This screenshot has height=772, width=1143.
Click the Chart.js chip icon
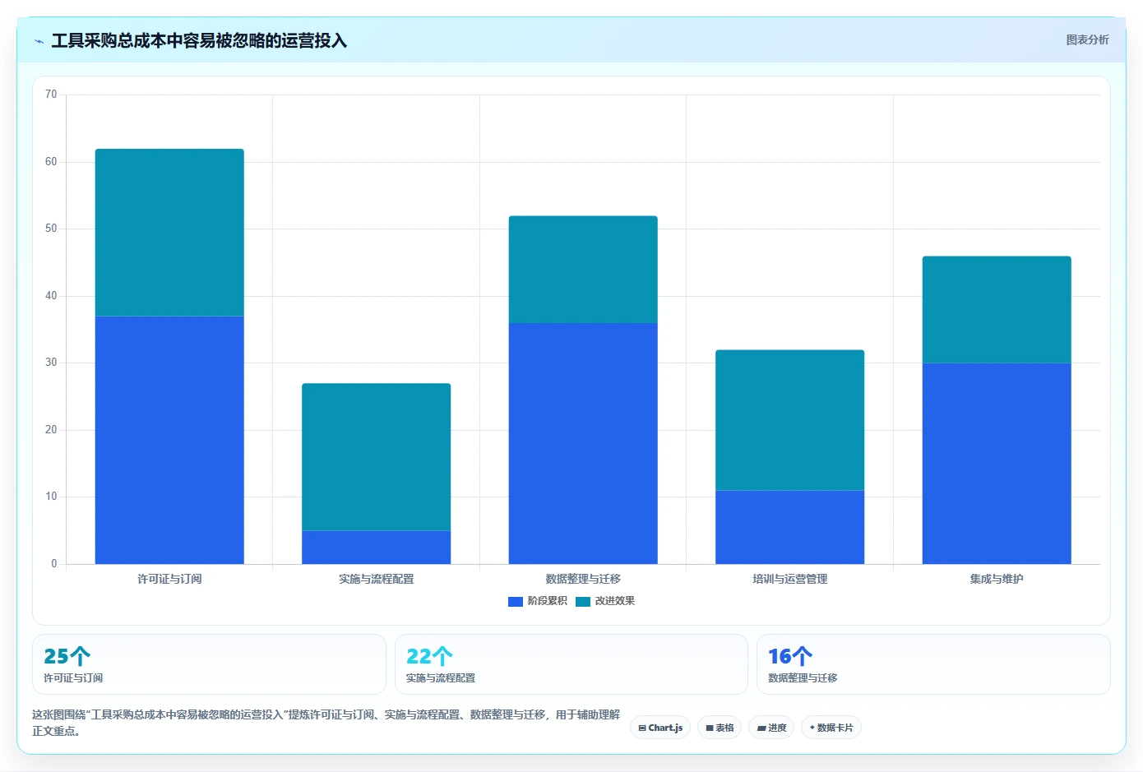tap(642, 728)
